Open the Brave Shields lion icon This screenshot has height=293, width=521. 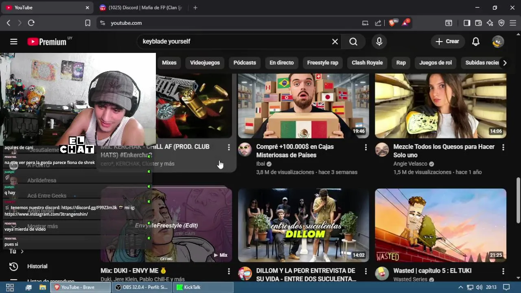392,23
